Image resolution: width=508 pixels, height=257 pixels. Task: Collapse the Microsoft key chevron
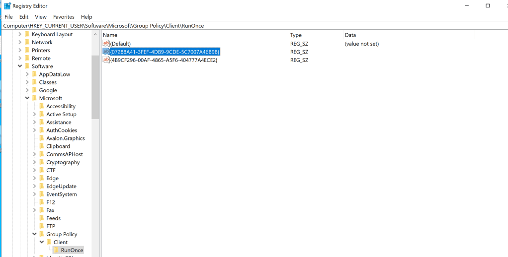(27, 98)
